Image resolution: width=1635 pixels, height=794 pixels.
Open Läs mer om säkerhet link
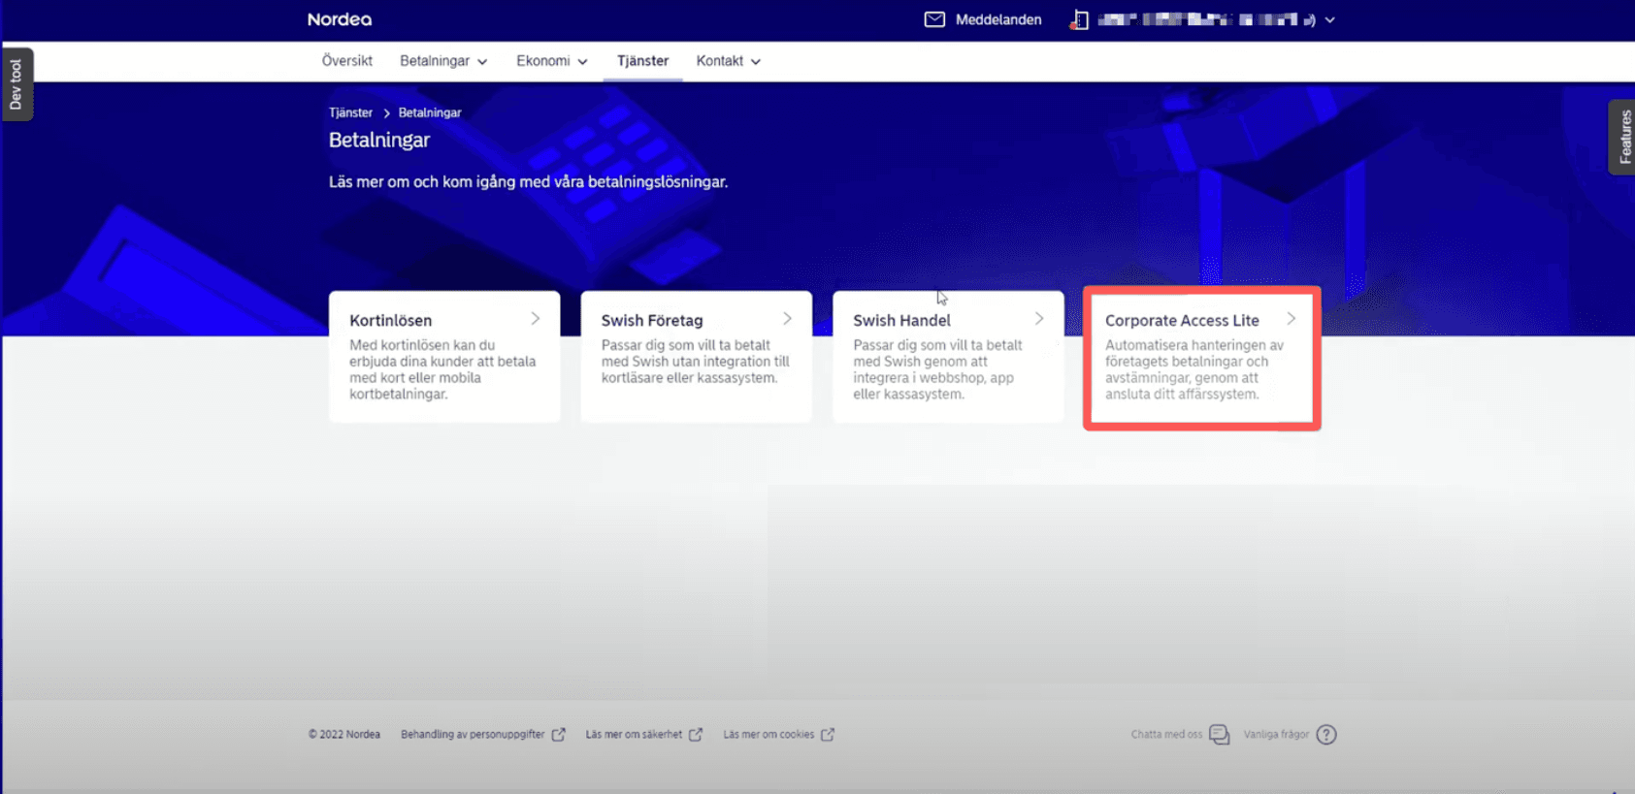tap(634, 735)
